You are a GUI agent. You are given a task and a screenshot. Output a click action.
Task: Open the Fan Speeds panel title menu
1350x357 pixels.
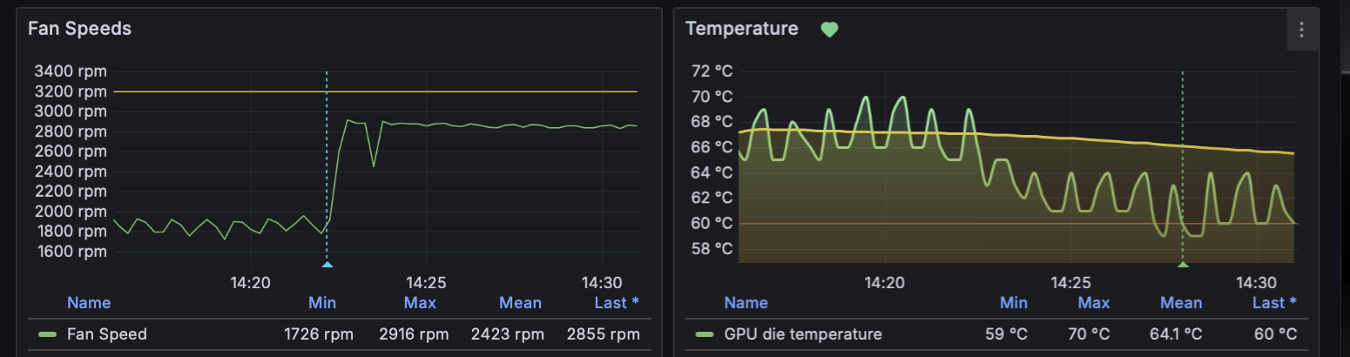coord(79,29)
